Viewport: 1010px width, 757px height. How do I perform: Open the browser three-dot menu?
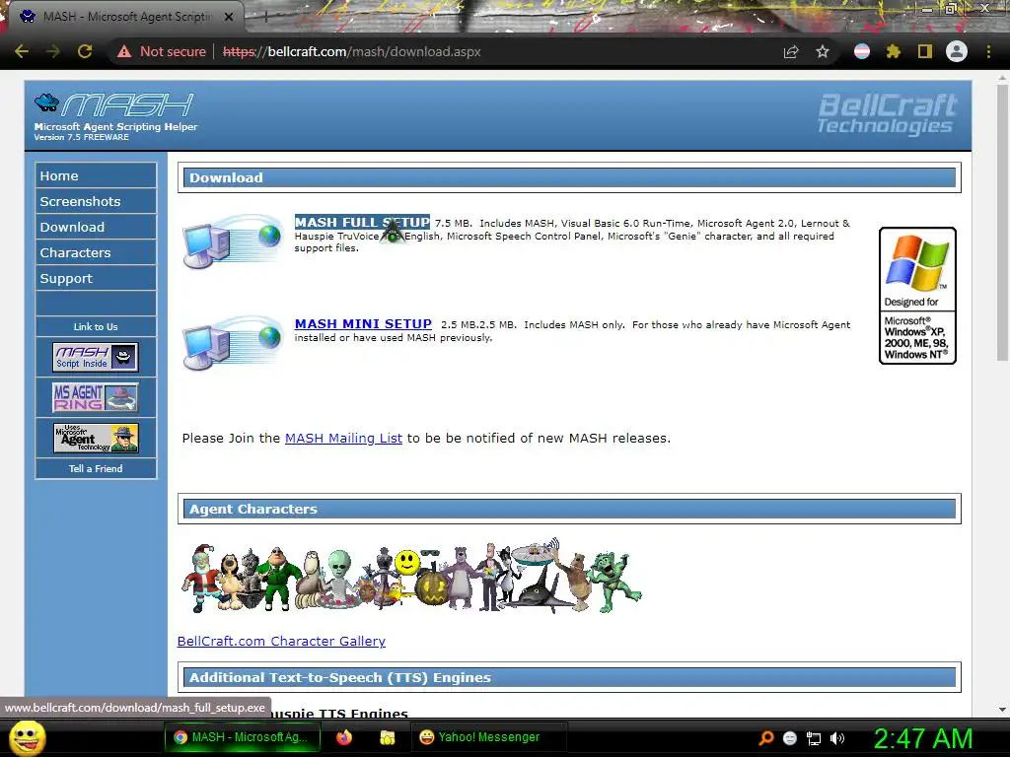click(x=988, y=51)
